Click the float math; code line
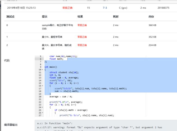177x131 pixels. pyautogui.click(x=56, y=59)
